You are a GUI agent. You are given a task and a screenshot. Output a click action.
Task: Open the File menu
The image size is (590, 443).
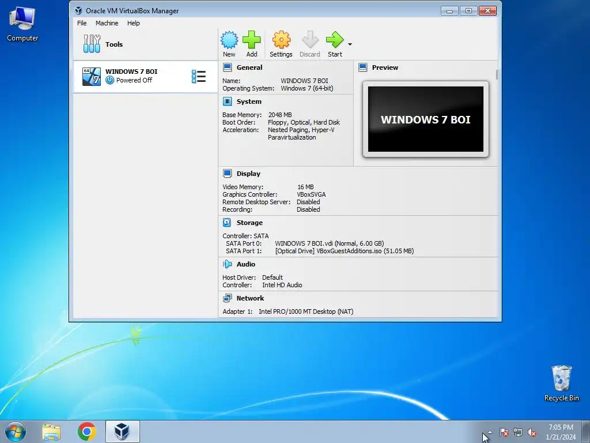pos(82,23)
